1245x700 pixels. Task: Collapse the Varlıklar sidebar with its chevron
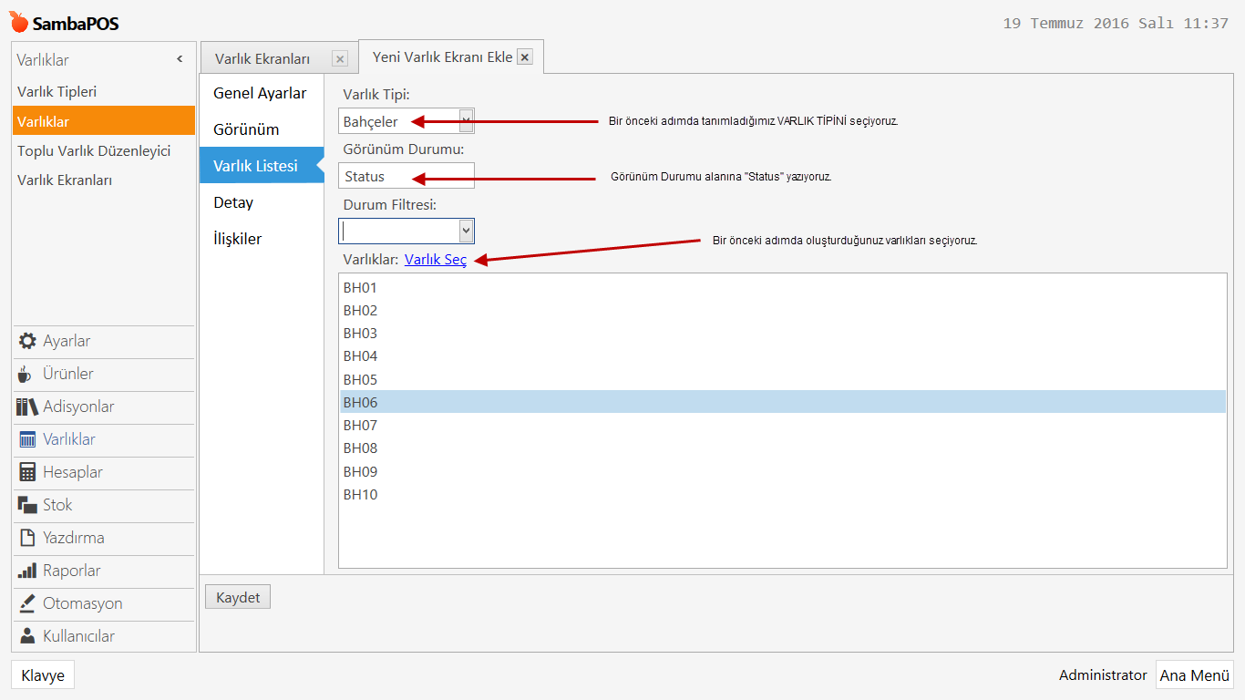180,59
